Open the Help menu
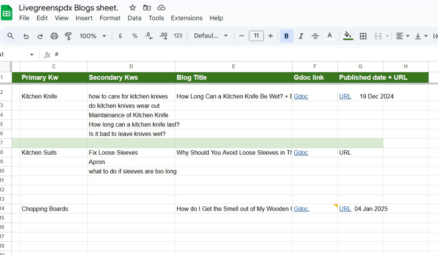The width and height of the screenshot is (438, 255). tap(216, 18)
